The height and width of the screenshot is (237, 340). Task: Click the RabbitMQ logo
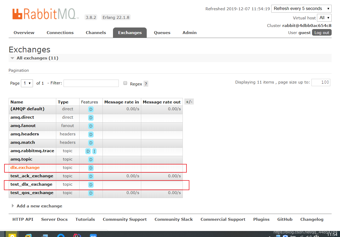(x=46, y=14)
